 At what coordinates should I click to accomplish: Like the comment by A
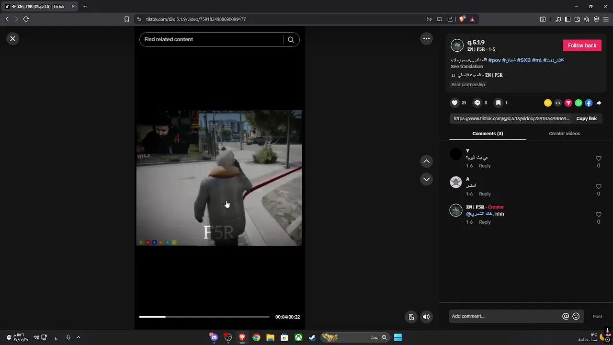coord(599,187)
